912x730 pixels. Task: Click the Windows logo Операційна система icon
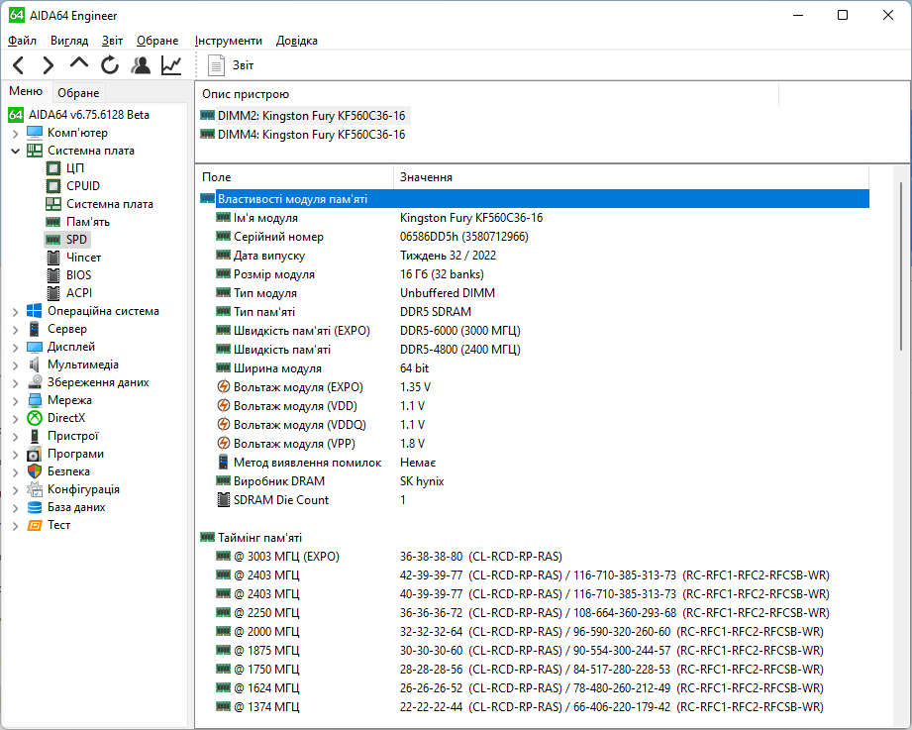(35, 311)
